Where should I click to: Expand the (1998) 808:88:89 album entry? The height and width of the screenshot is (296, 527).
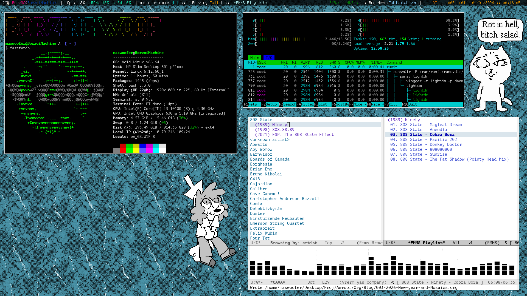coord(274,129)
